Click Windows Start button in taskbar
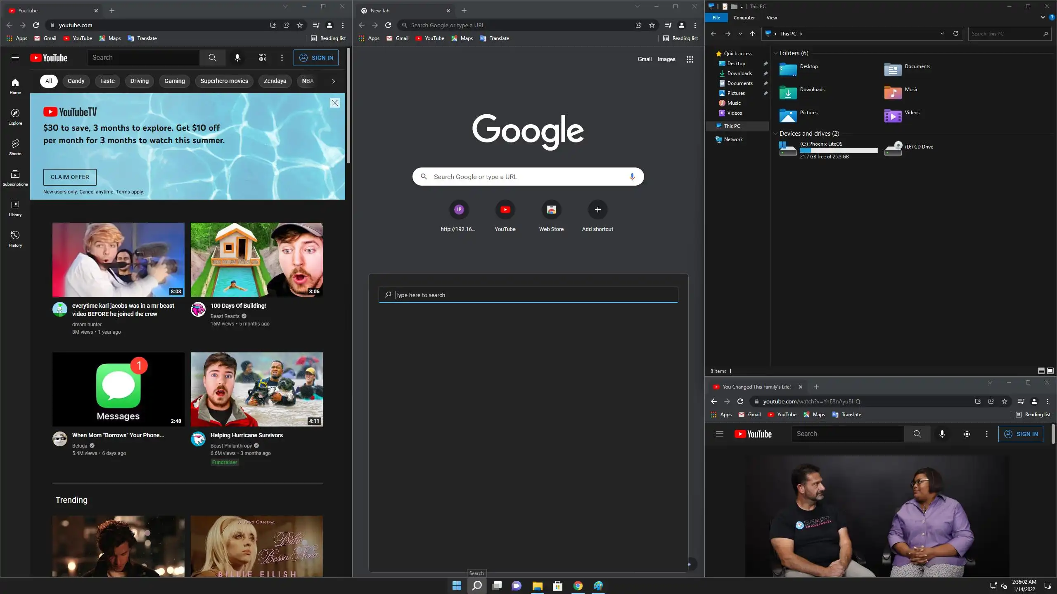The image size is (1057, 594). (x=457, y=586)
